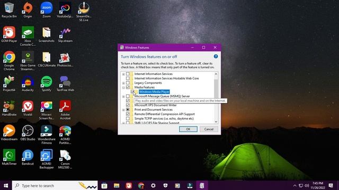
Task: Uncheck Remote Differential Compression API Support
Action: pos(128,114)
